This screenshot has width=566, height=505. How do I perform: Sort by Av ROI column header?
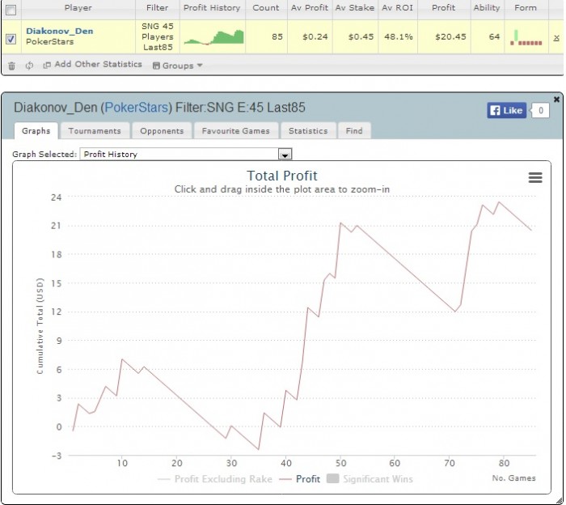coord(398,7)
